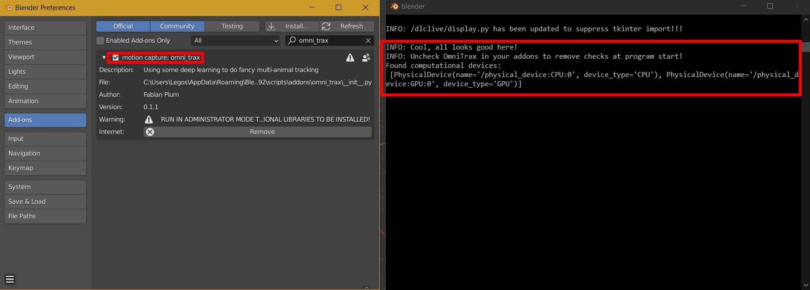Minimize the Blender Preferences window
Image resolution: width=810 pixels, height=290 pixels.
(x=312, y=7)
